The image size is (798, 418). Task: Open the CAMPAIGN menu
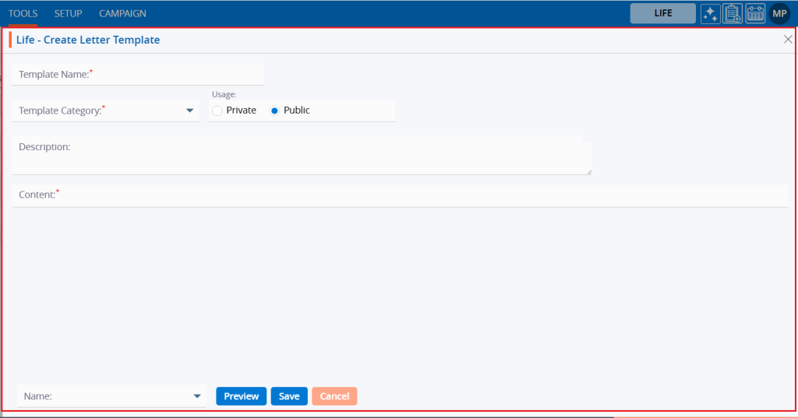click(x=122, y=13)
